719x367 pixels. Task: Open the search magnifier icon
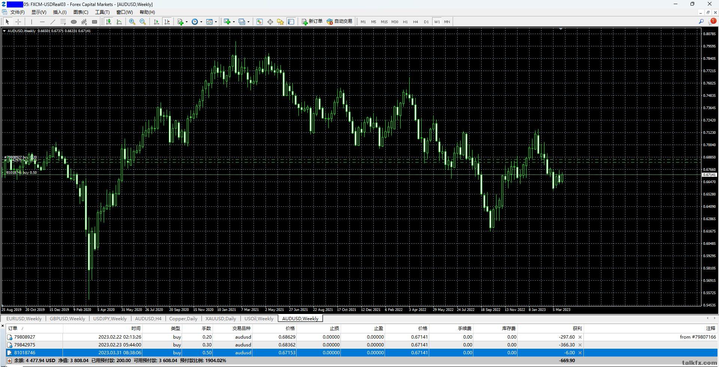[701, 22]
